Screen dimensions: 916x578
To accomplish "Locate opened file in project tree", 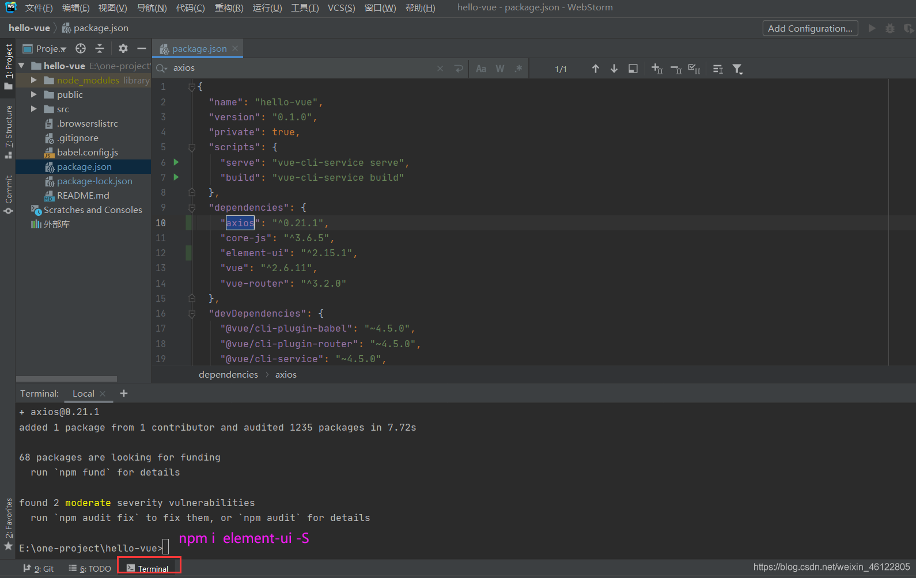I will [81, 48].
